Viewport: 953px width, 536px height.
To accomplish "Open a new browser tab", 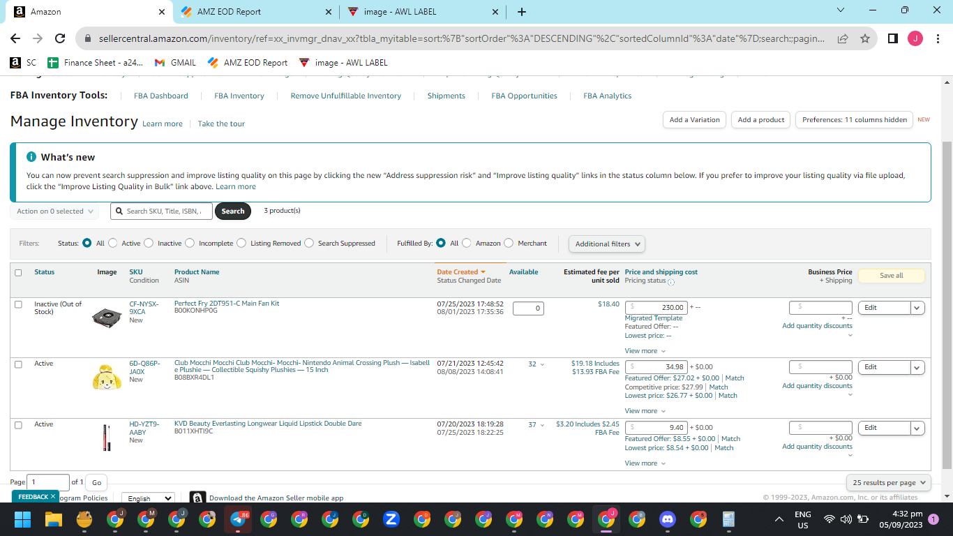I will tap(522, 12).
